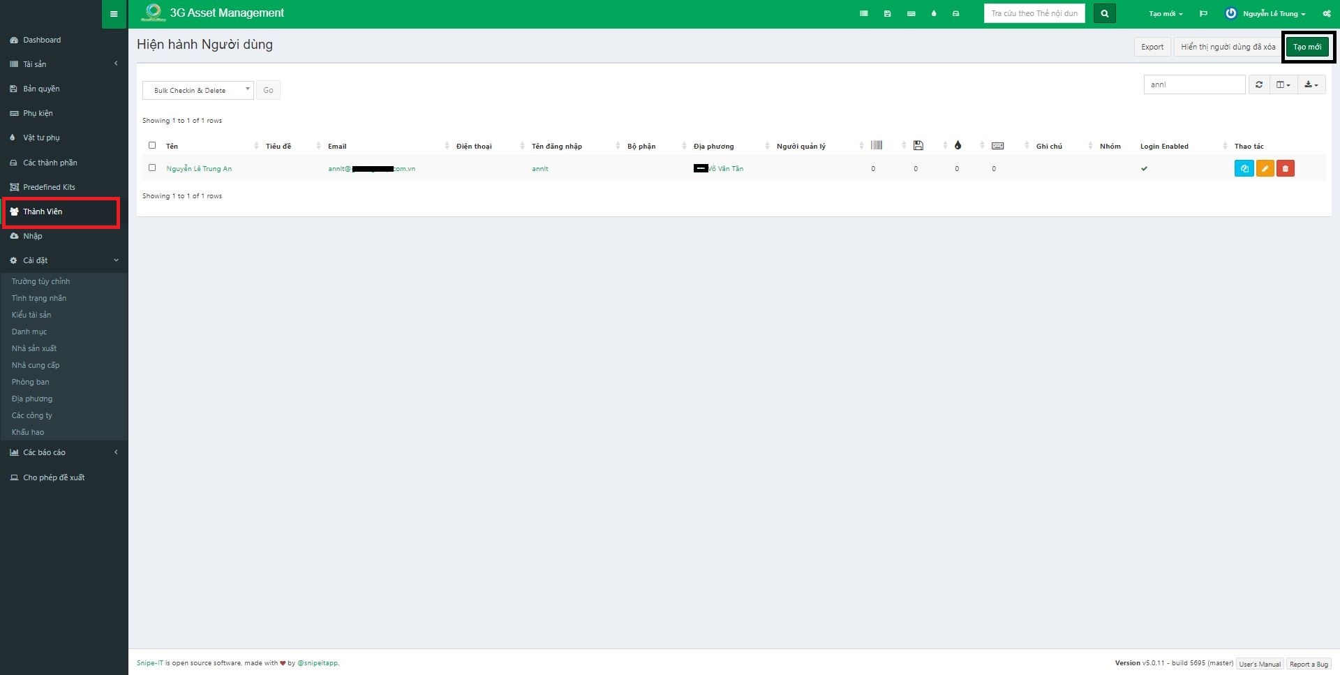Click the orange edit pencil for user
The image size is (1340, 675).
[1265, 169]
